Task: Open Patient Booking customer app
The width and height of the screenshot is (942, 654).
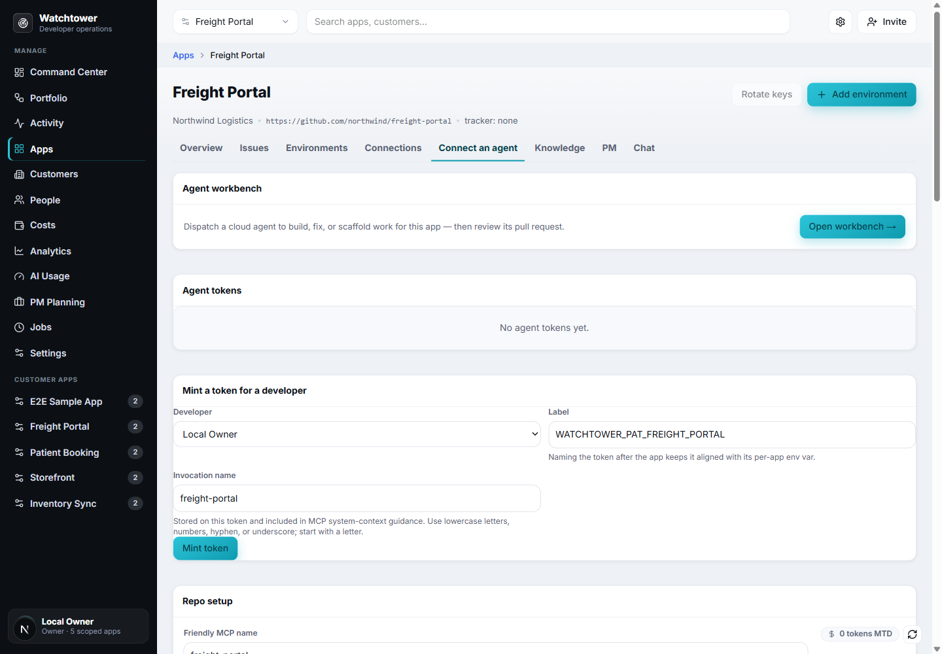Action: (x=77, y=453)
